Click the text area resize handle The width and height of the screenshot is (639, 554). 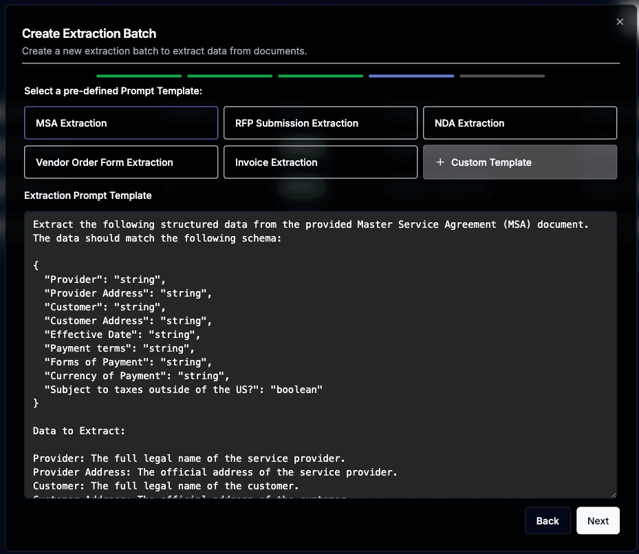[614, 493]
